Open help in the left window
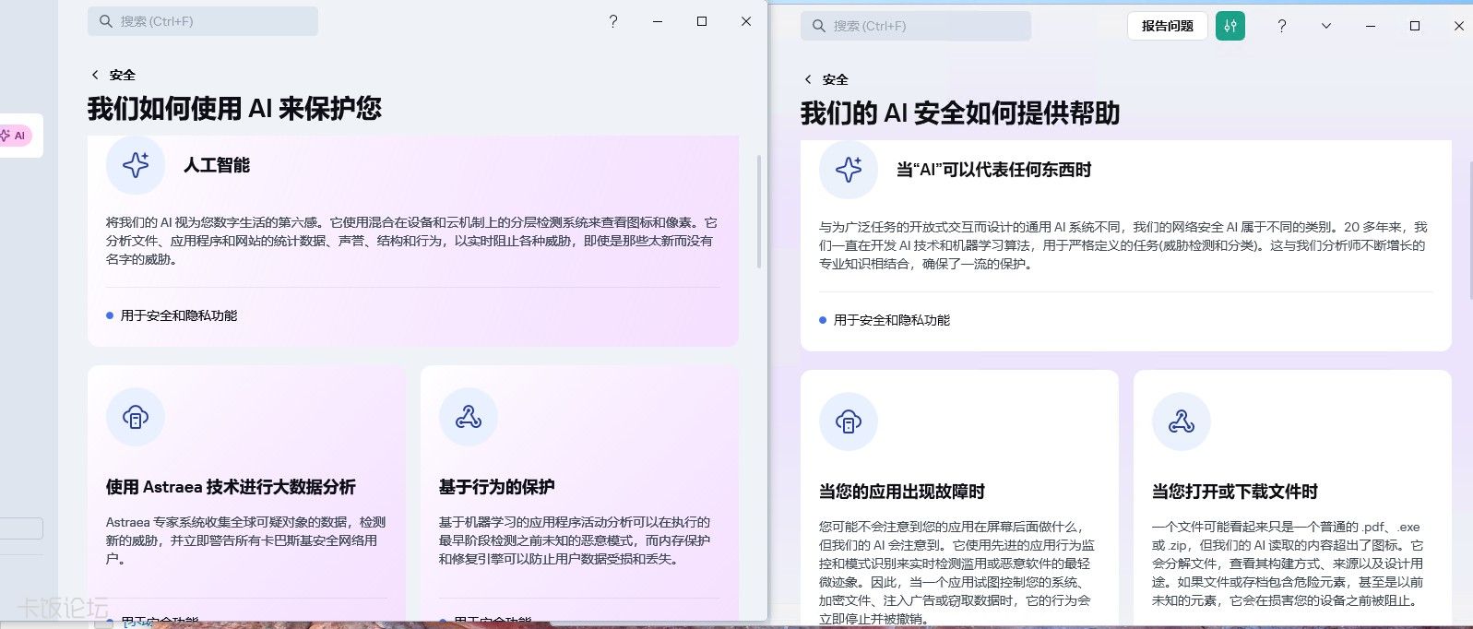The width and height of the screenshot is (1473, 629). click(x=613, y=21)
